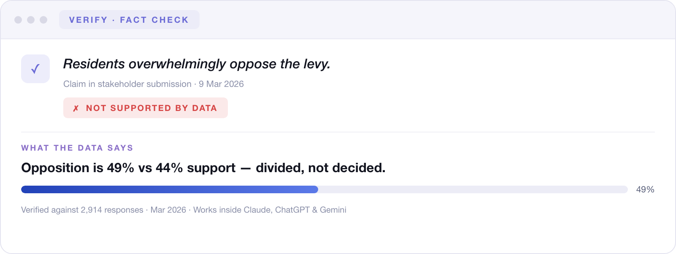Click the third gray window dot
The width and height of the screenshot is (676, 254).
point(43,20)
